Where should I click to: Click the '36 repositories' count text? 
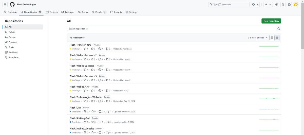(x=77, y=38)
